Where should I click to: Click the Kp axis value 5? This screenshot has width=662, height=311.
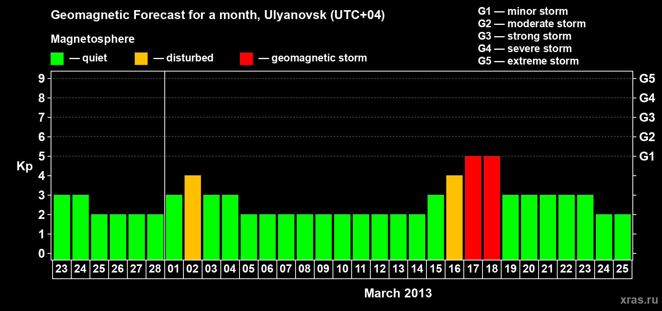pos(42,156)
